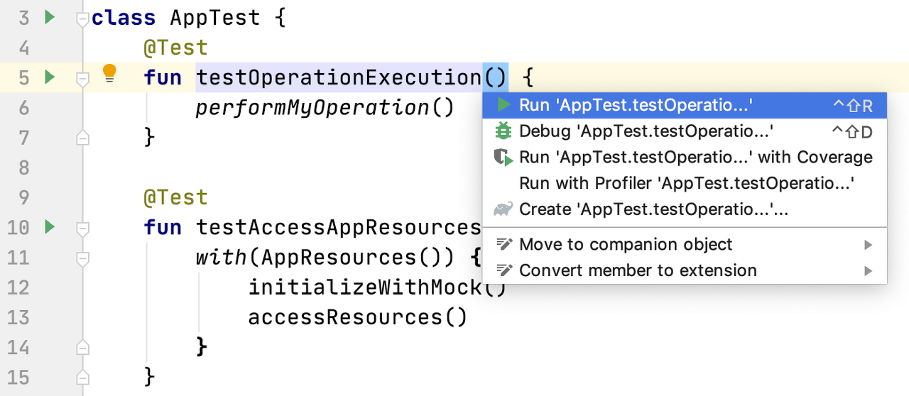Click the green run gutter icon beside class AppTest
909x396 pixels.
pos(49,16)
